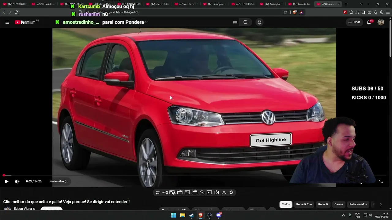Viewport: 392px width, 220px height.
Task: Open Steam from the taskbar
Action: (191, 215)
